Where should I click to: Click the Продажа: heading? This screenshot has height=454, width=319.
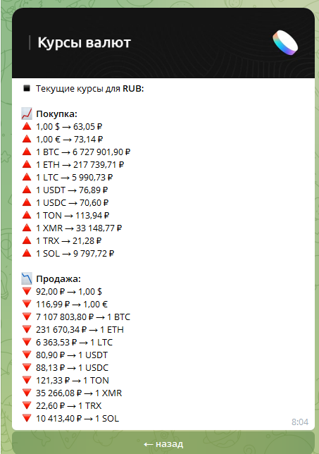58,278
